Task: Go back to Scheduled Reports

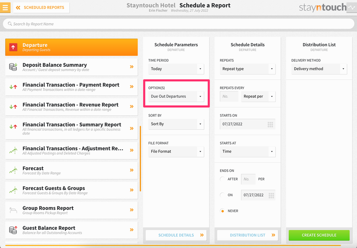Action: pyautogui.click(x=41, y=7)
